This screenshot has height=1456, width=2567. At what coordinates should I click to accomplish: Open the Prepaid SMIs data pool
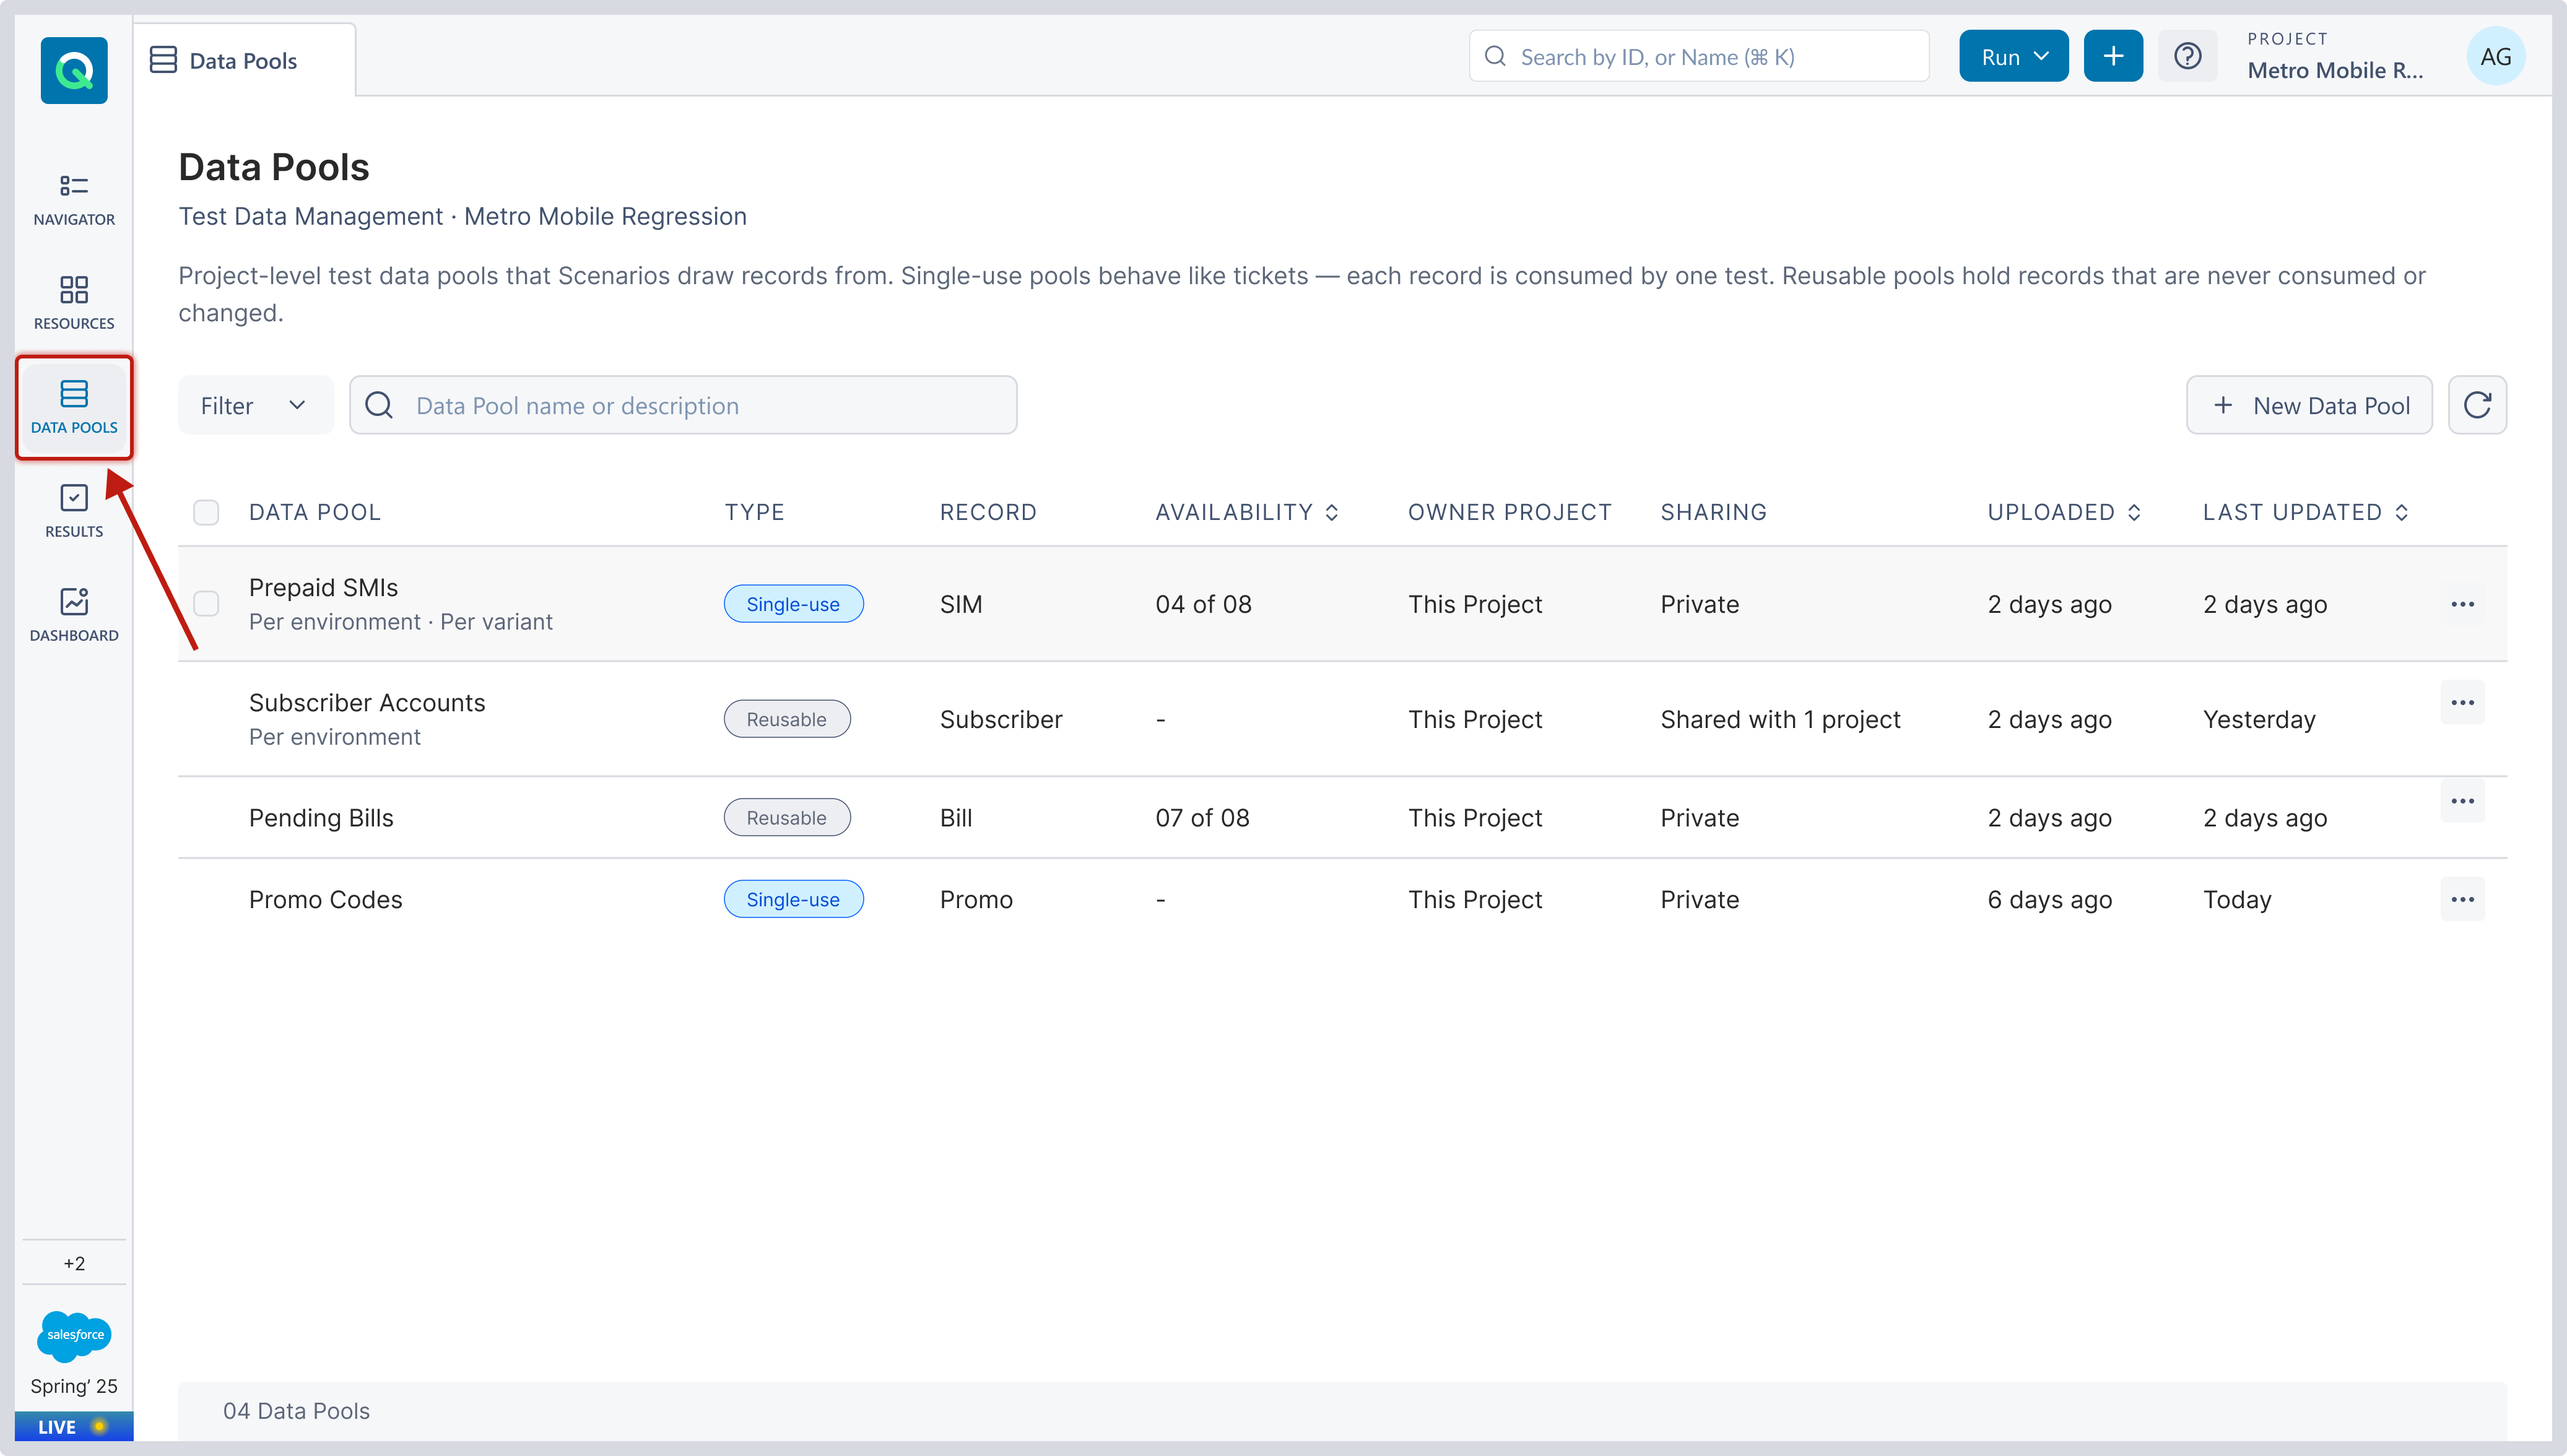coord(323,587)
